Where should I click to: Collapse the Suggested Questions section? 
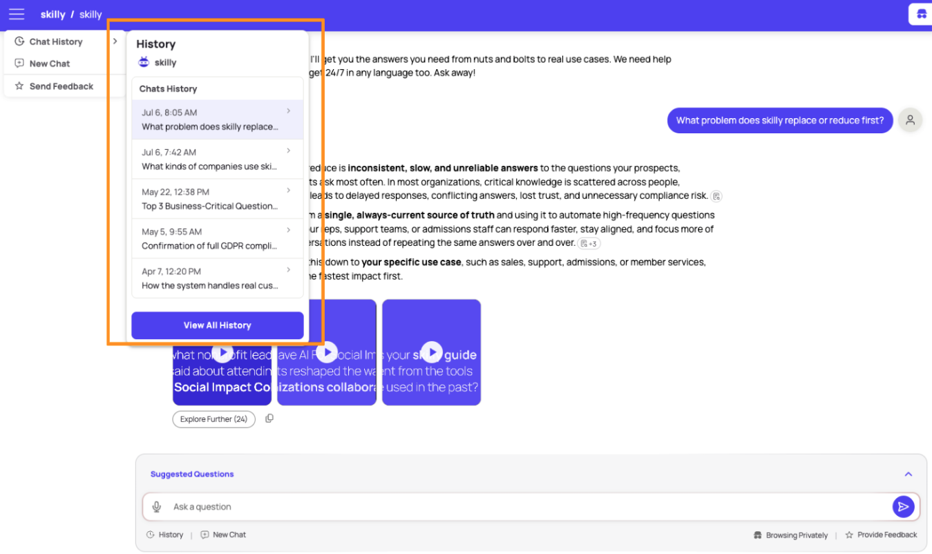pos(909,474)
